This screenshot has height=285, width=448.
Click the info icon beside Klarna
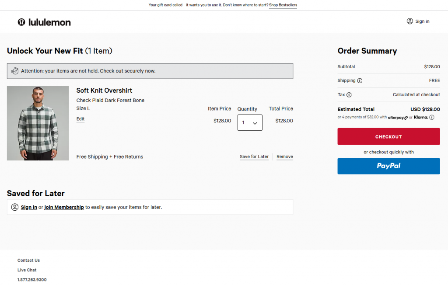(x=432, y=117)
